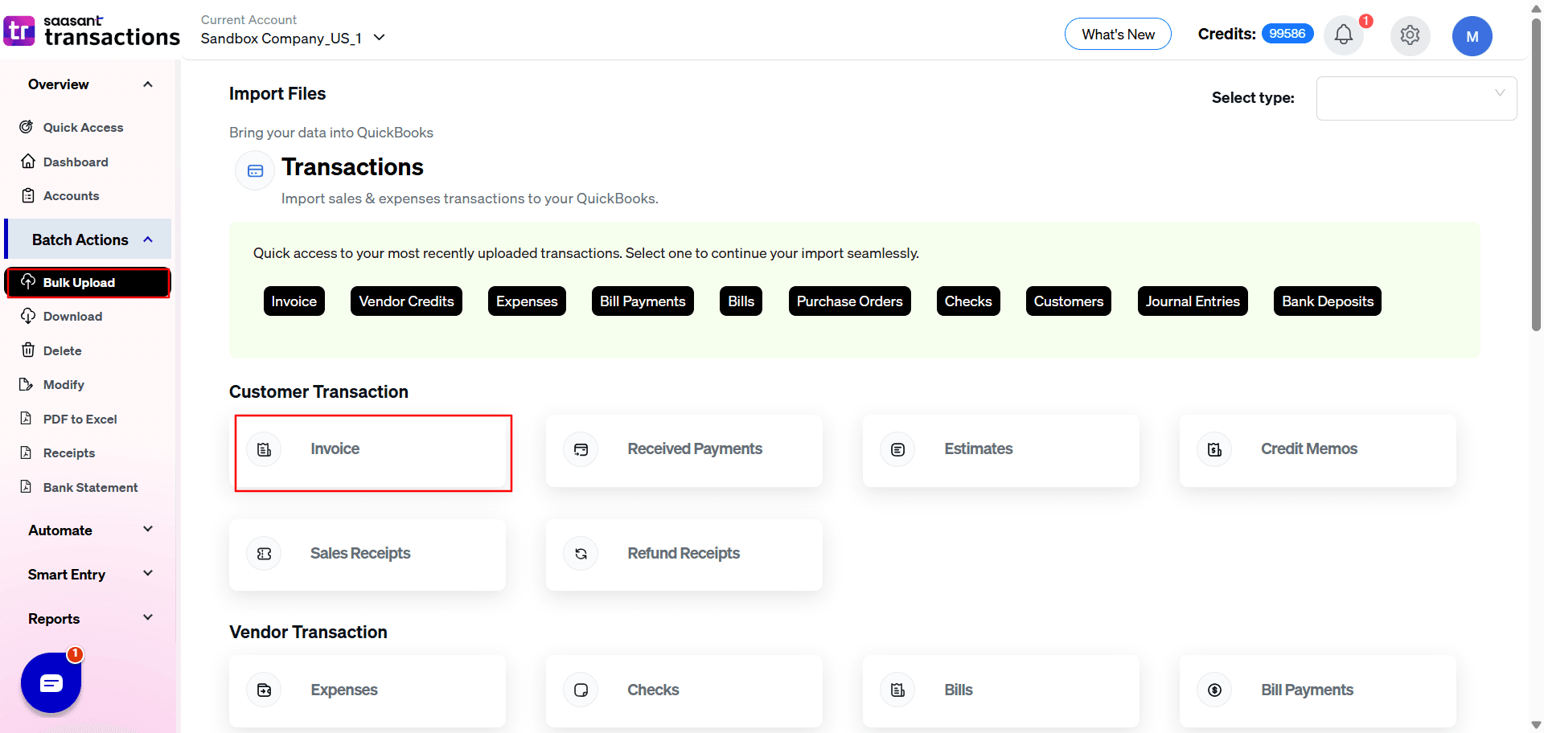Click the Invoice card icon

coord(264,449)
